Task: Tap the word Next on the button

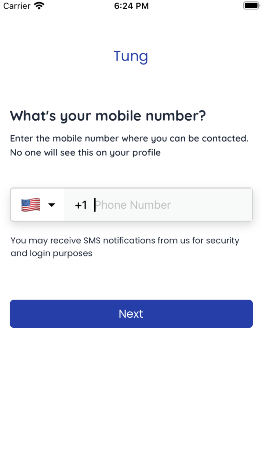Action: 131,314
